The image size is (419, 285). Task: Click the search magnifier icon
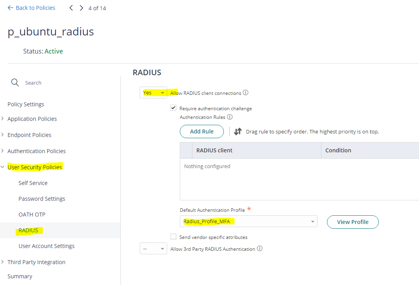pyautogui.click(x=15, y=83)
